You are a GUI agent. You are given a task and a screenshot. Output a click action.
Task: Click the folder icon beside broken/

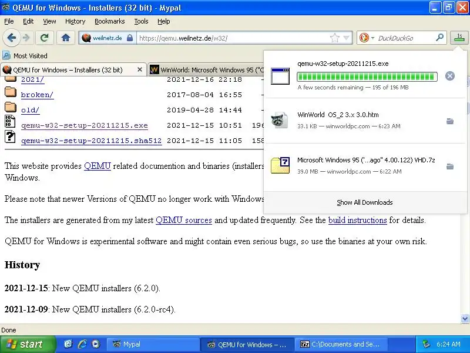(x=11, y=92)
